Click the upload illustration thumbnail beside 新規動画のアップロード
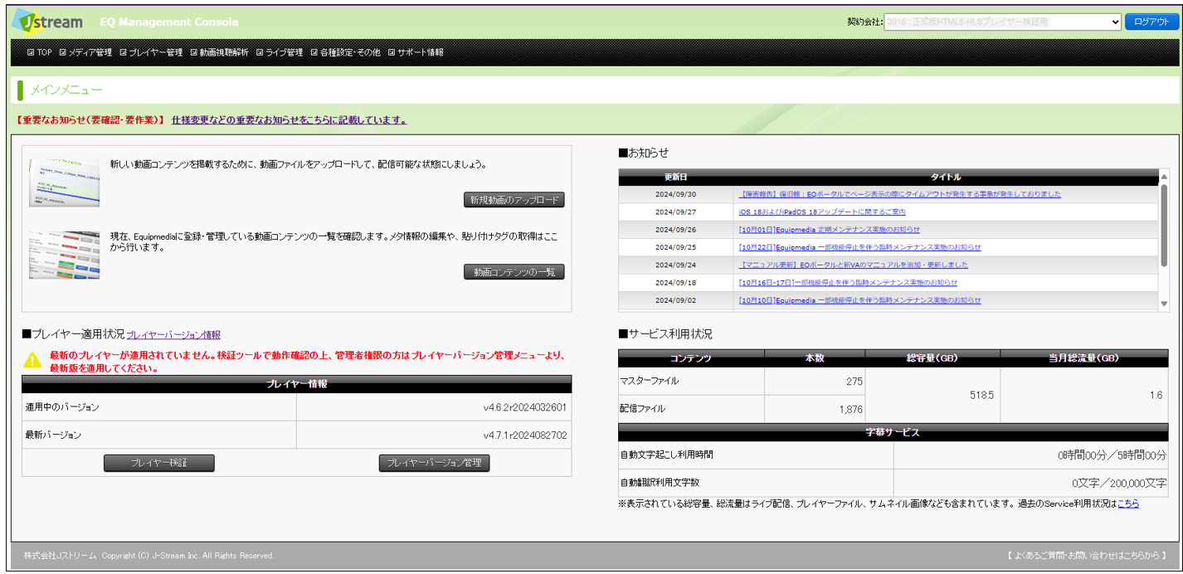The width and height of the screenshot is (1183, 574). click(x=64, y=182)
